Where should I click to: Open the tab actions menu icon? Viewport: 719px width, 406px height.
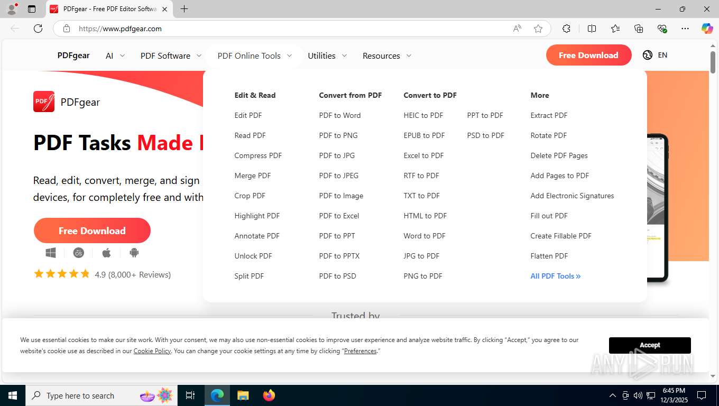(x=32, y=9)
